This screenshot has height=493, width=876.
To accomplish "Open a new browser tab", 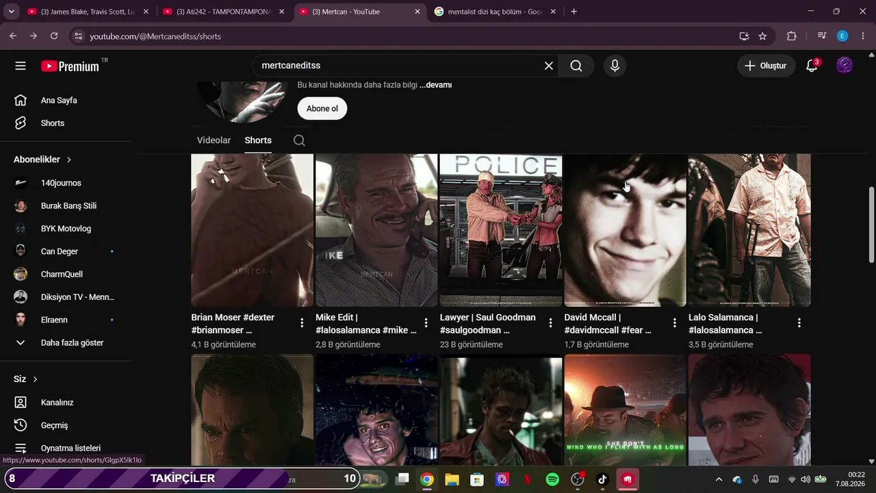I will click(x=574, y=12).
